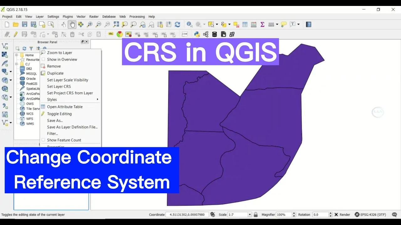This screenshot has width=401, height=225.
Task: Click the diagram pie chart icon
Action: pos(120,34)
